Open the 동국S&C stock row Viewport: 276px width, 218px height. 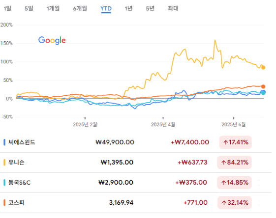pyautogui.click(x=136, y=183)
